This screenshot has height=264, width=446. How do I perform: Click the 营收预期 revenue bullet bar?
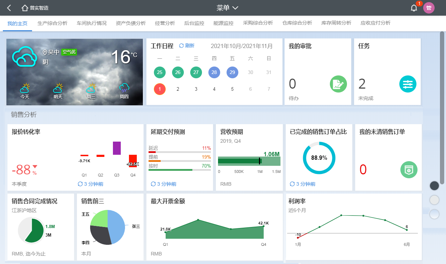[249, 161]
